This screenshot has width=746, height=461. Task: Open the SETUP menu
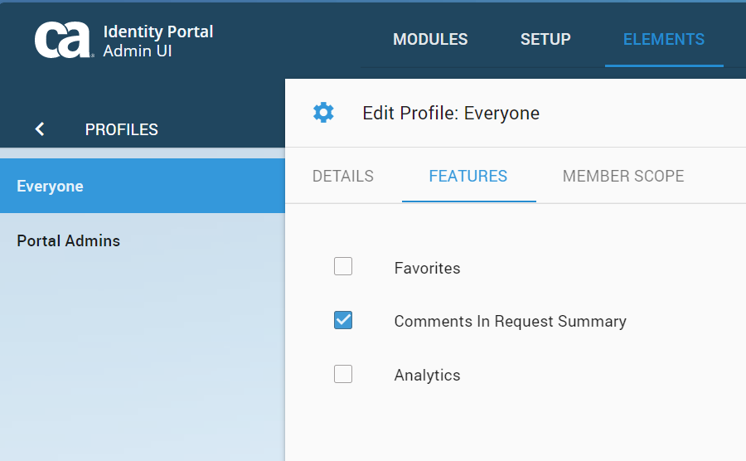(x=545, y=40)
